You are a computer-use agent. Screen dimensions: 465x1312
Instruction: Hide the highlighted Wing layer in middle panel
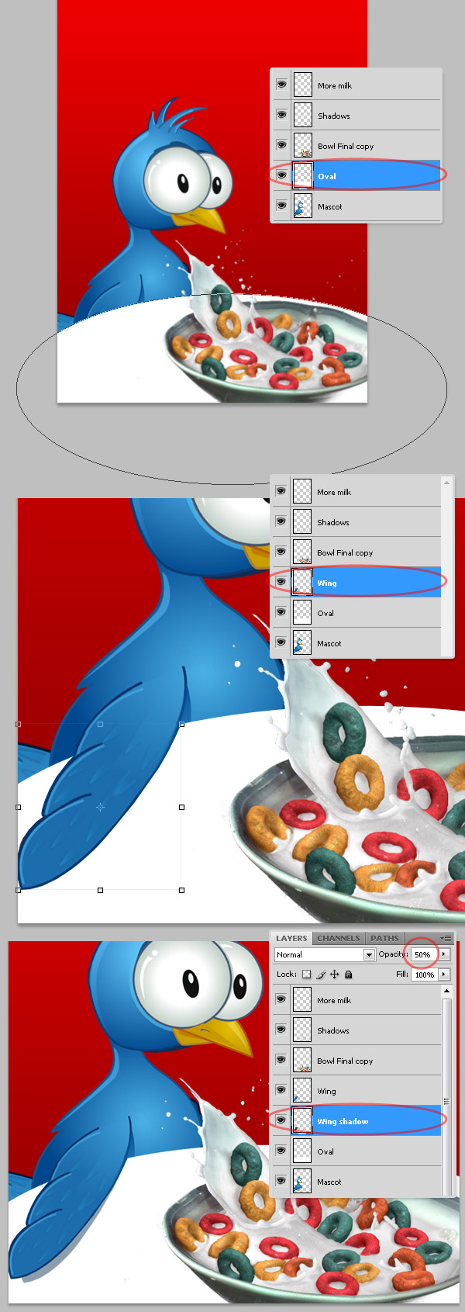click(x=281, y=583)
